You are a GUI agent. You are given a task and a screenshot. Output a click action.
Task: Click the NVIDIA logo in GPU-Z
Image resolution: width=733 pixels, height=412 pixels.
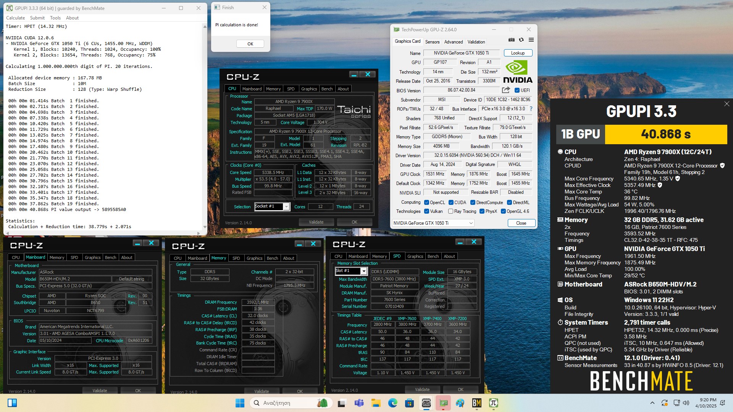518,71
